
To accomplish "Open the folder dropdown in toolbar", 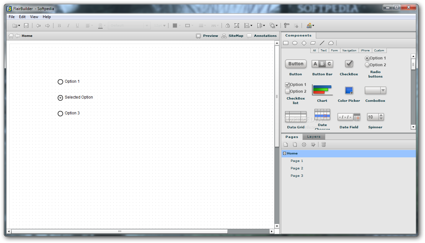I will (16, 26).
